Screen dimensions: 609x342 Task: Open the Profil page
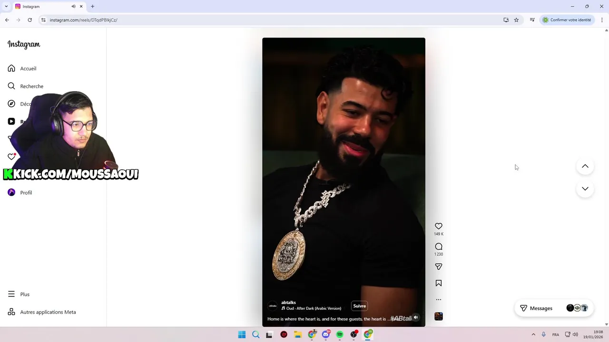click(x=20, y=192)
